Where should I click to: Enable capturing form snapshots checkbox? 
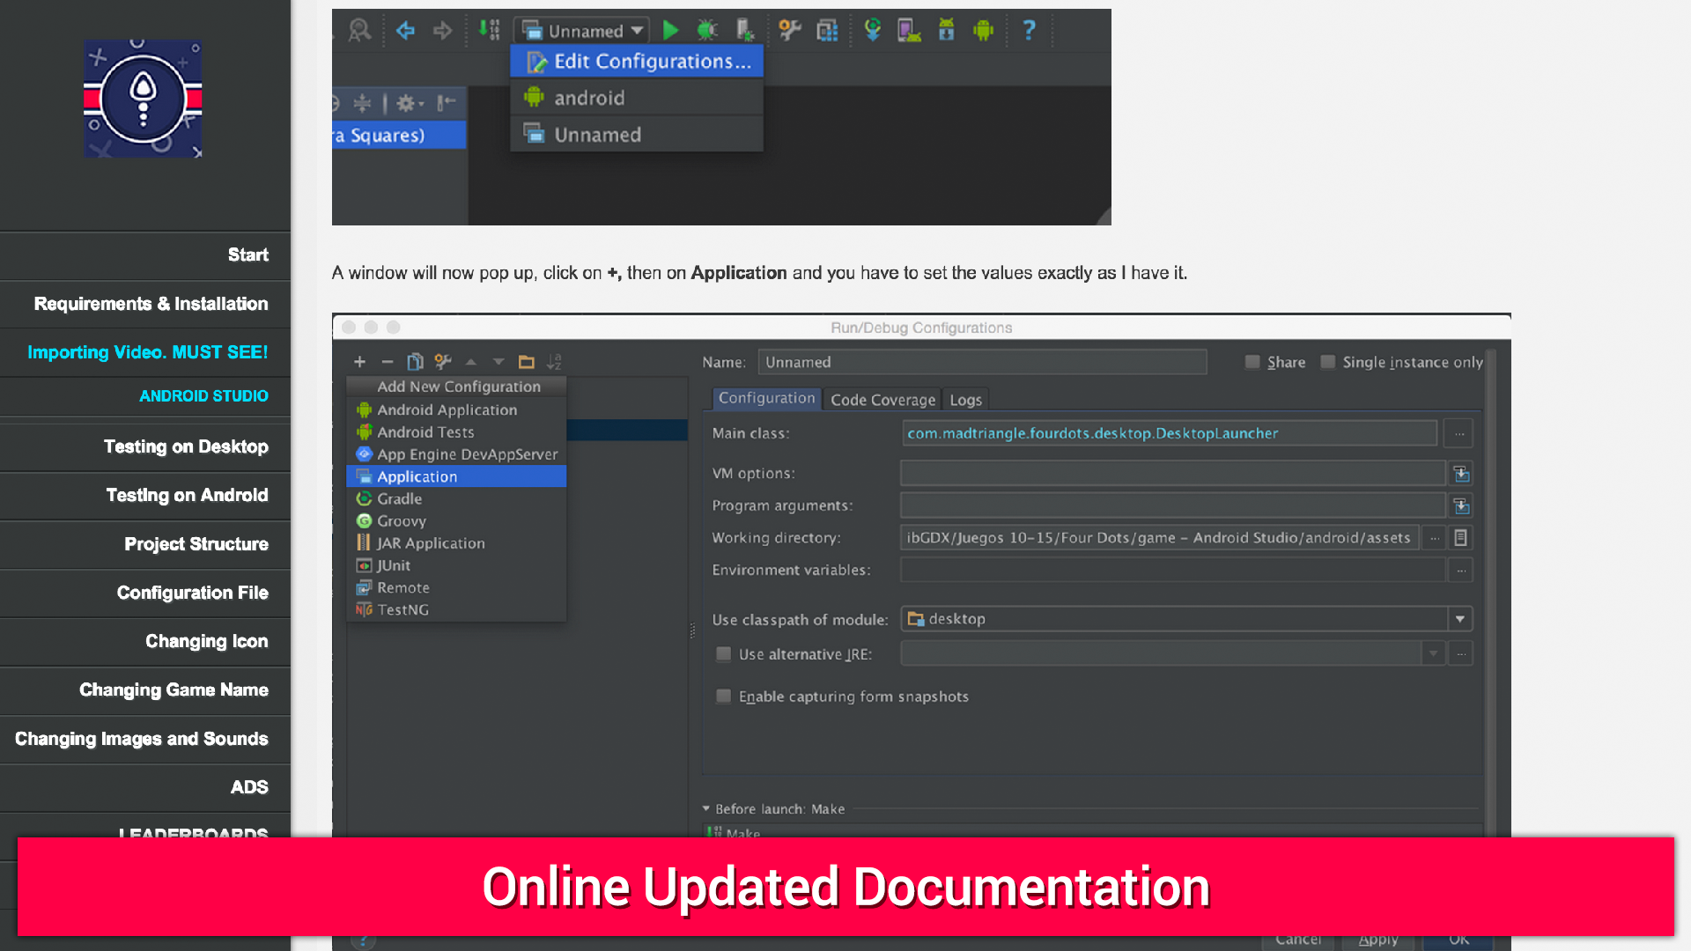point(723,697)
